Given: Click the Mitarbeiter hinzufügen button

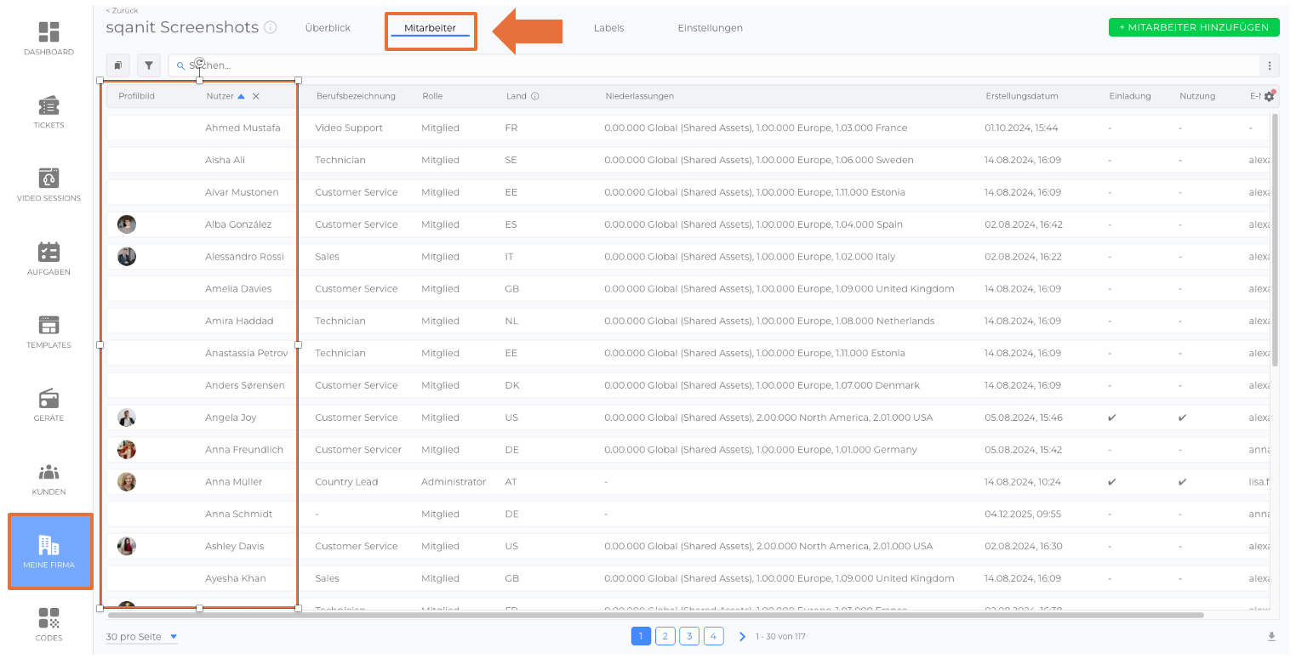Looking at the screenshot, I should 1194,27.
